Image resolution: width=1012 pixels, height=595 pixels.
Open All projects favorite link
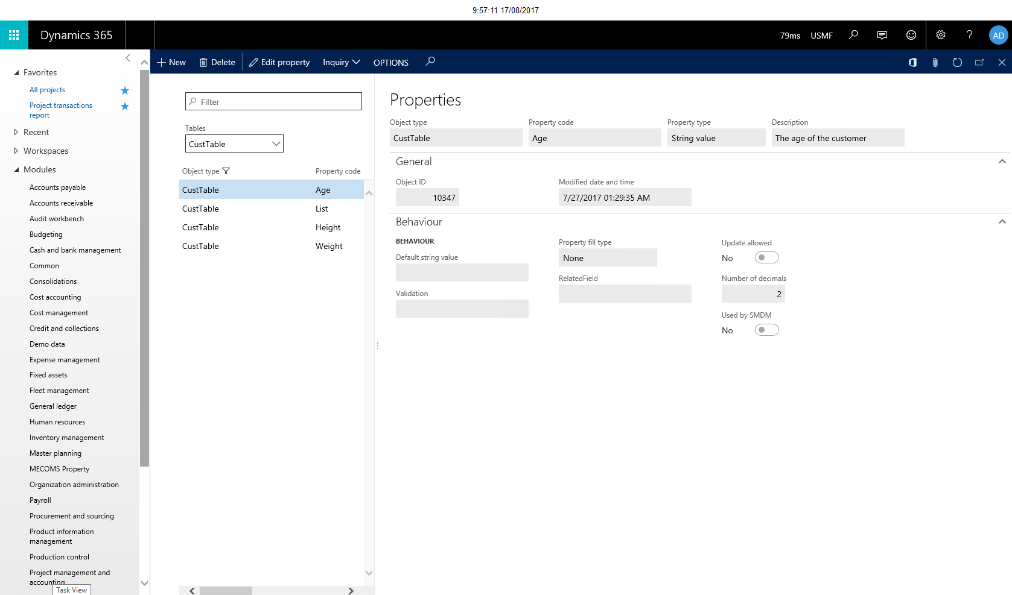coord(47,90)
